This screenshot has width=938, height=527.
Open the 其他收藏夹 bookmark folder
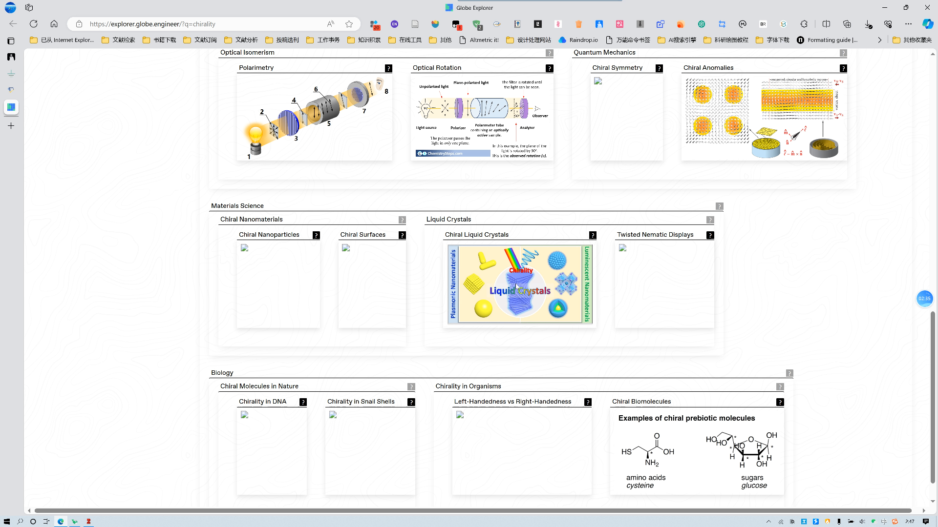click(x=913, y=40)
